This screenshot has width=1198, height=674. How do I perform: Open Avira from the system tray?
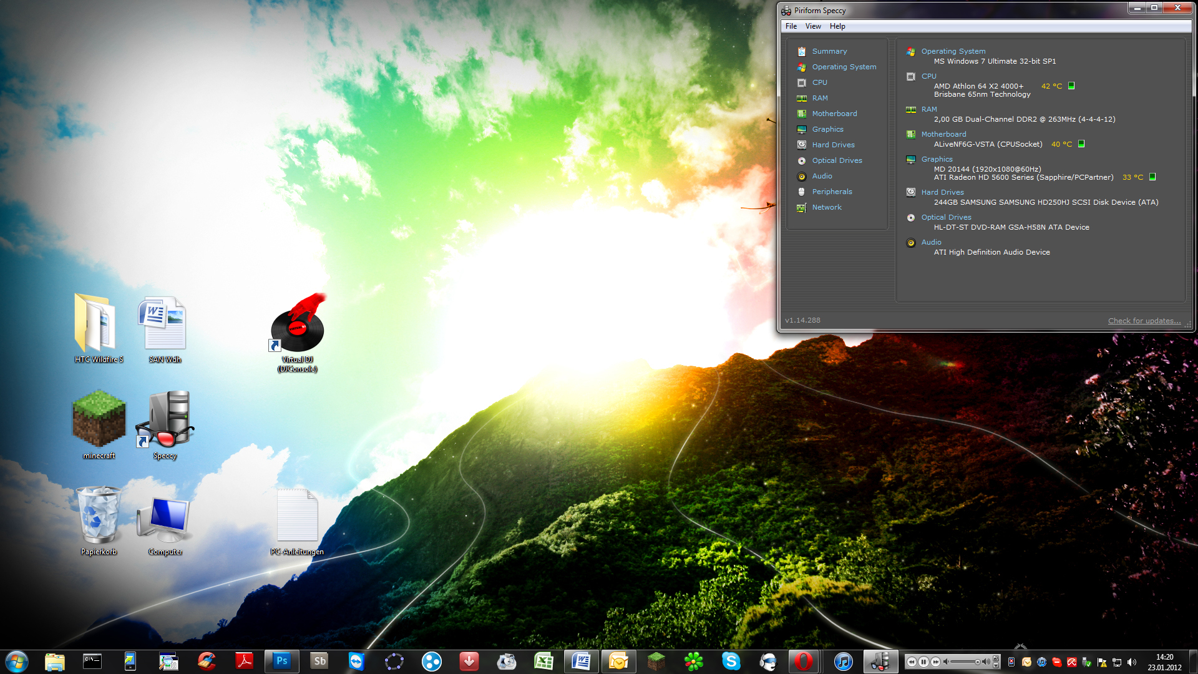click(1073, 662)
